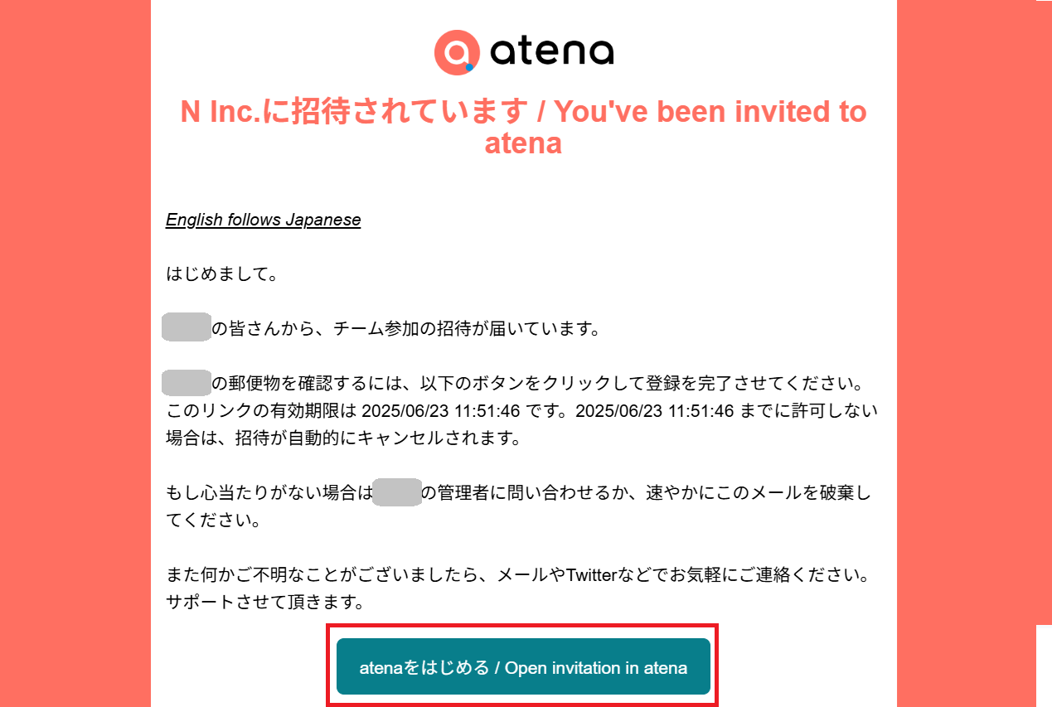Click the atena circular logo icon

pos(456,53)
